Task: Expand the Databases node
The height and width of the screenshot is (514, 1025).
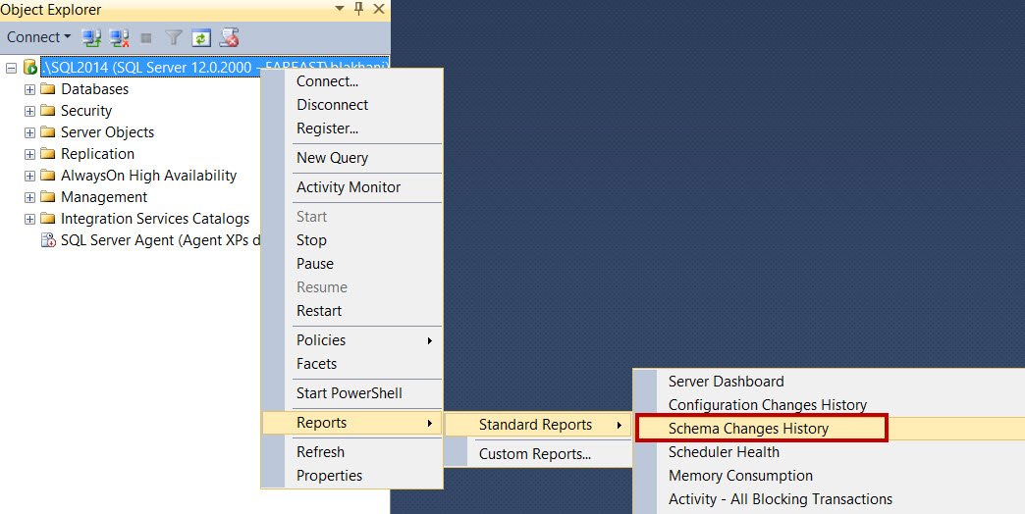Action: coord(29,89)
